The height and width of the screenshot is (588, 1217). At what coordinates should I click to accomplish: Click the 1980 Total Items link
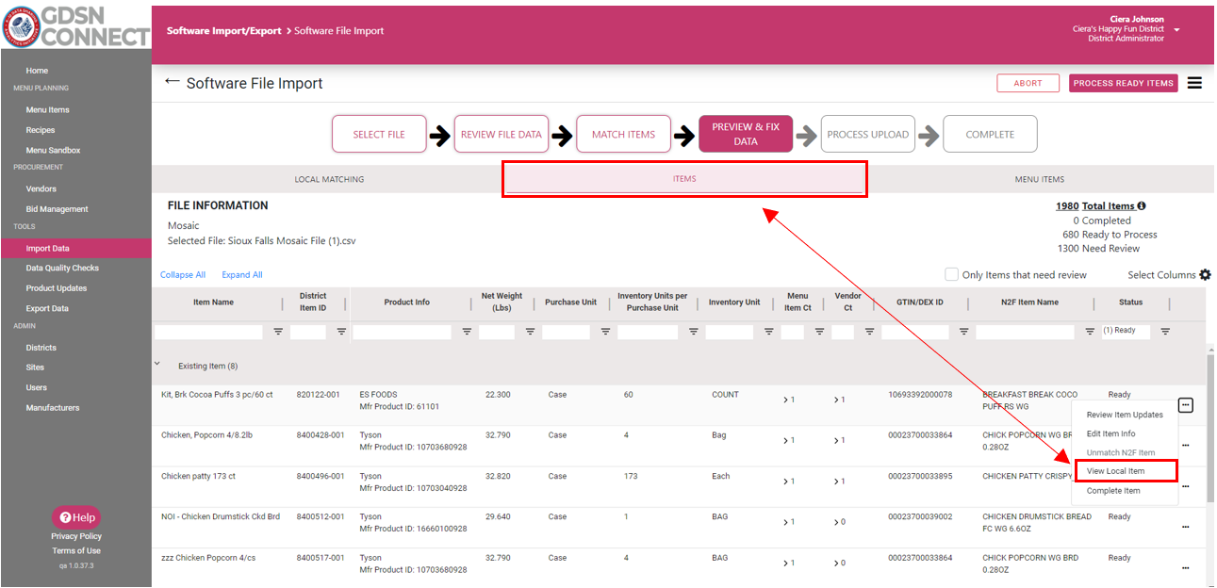pos(1095,206)
